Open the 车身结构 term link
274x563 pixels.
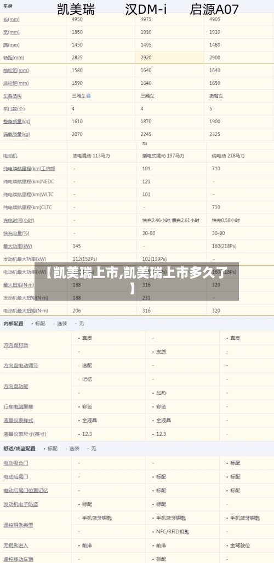(12, 96)
